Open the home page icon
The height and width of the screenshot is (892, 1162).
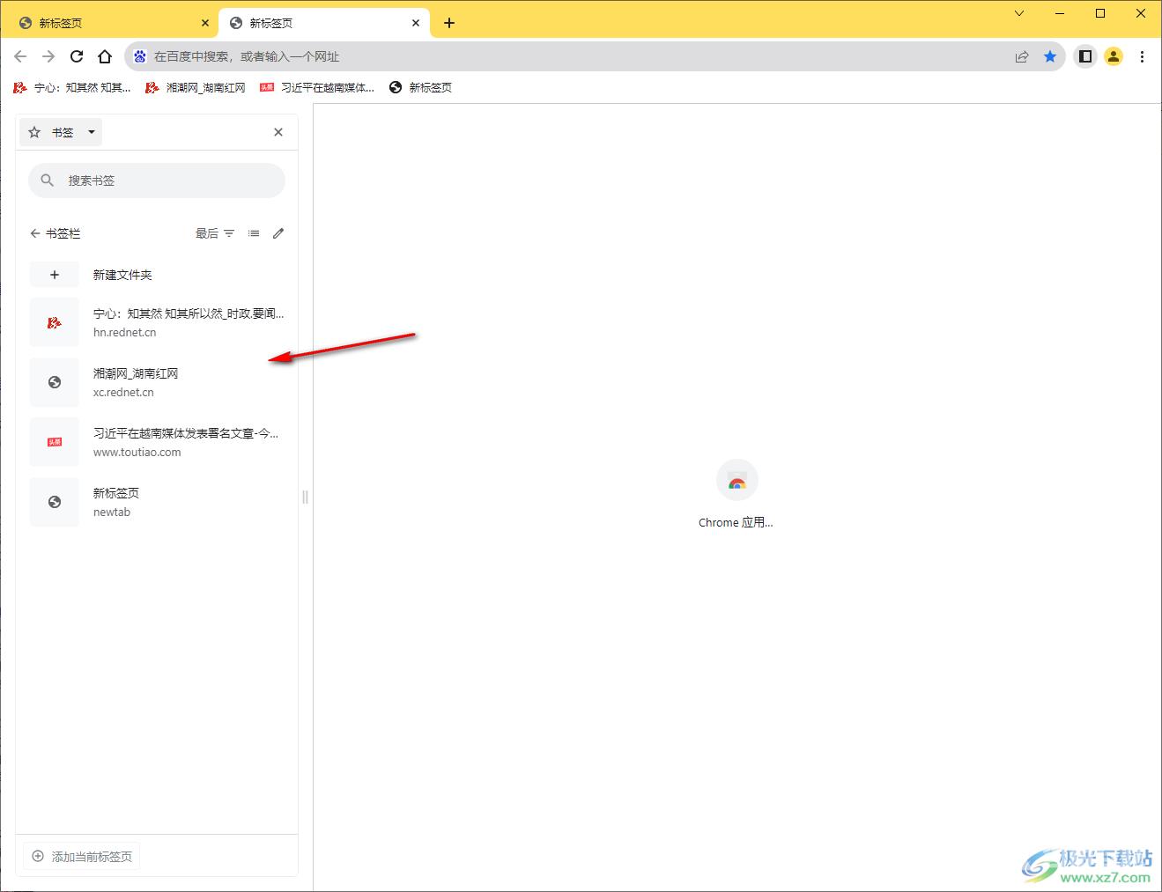coord(105,56)
